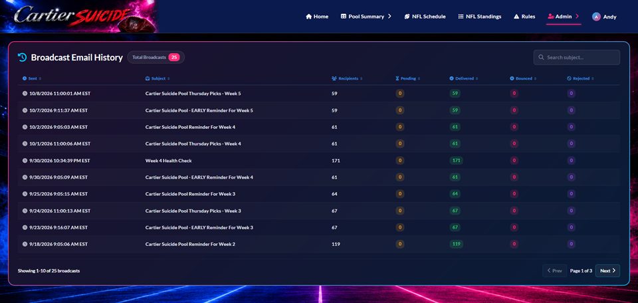Screen dimensions: 638x303
Task: Select 'Cartier Suicide Pool Reminder For Week 4' subject
Action: tap(190, 127)
